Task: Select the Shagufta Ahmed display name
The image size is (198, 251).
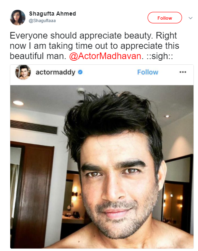Action: [x=52, y=14]
